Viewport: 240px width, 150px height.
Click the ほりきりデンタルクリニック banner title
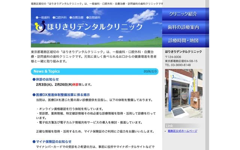[x=94, y=27]
